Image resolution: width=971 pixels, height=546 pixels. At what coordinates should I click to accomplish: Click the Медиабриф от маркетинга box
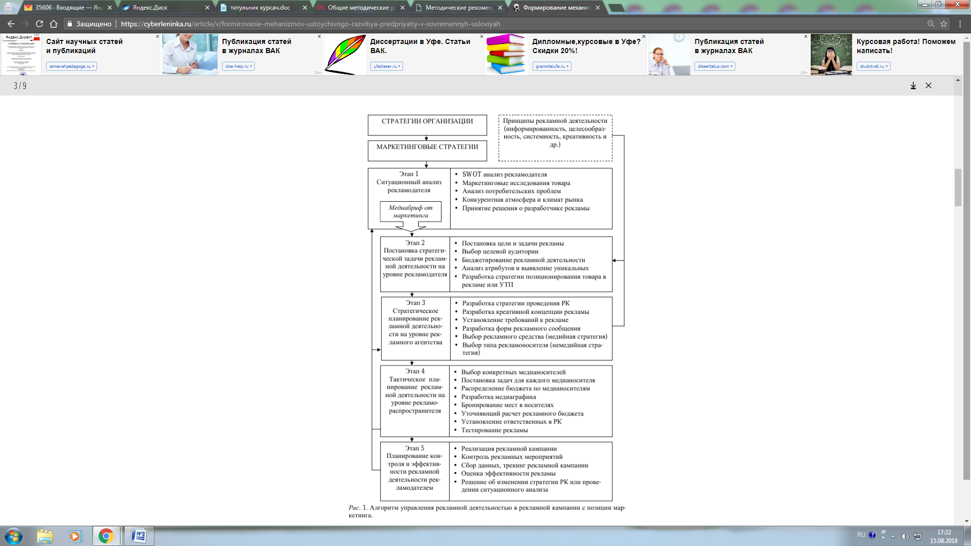pos(411,211)
